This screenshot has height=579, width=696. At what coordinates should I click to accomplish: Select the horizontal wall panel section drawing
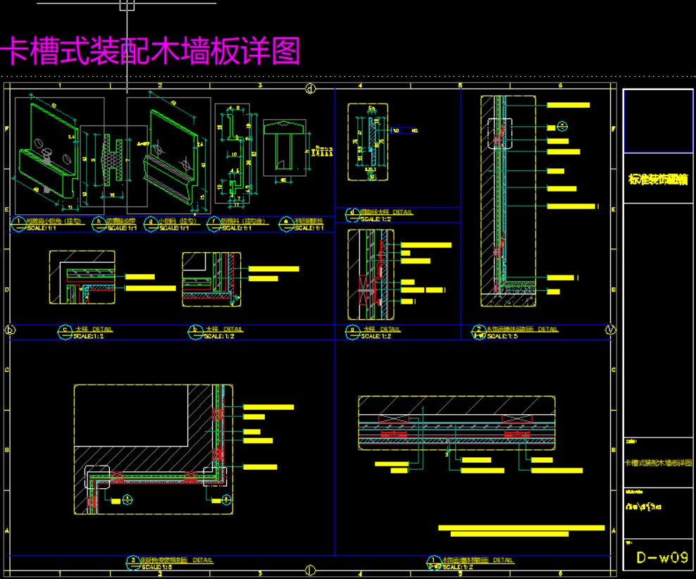pyautogui.click(x=455, y=423)
